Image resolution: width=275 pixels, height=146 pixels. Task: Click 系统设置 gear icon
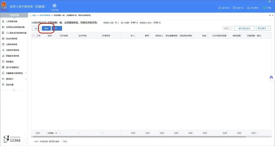click(3, 84)
